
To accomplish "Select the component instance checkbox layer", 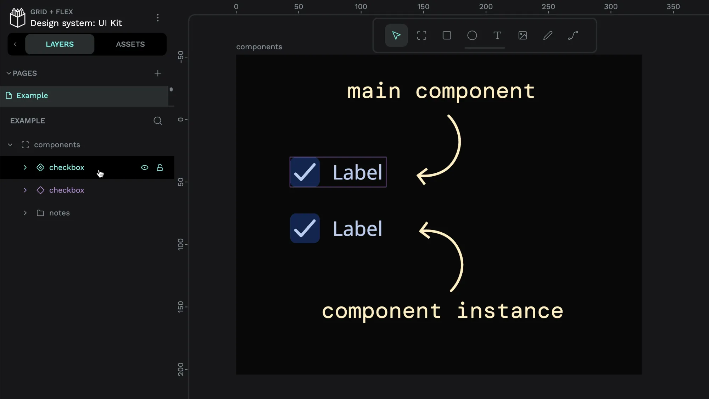I will (x=67, y=190).
